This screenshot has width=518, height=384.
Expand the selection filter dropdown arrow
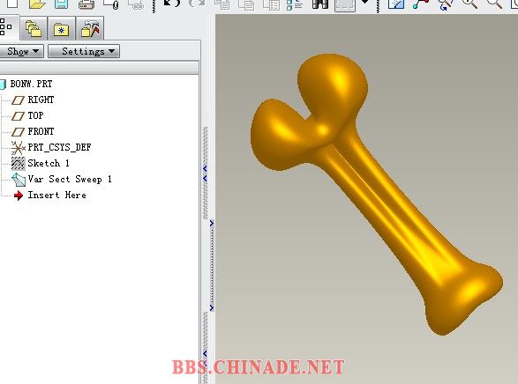(x=365, y=3)
